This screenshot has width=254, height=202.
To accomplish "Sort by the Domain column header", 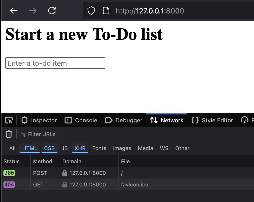I will click(x=89, y=161).
